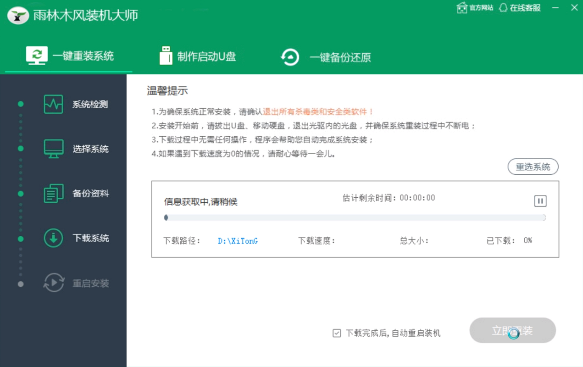Screen dimensions: 583x367
Task: Click the 选择系统 monitor icon
Action: pyautogui.click(x=54, y=149)
